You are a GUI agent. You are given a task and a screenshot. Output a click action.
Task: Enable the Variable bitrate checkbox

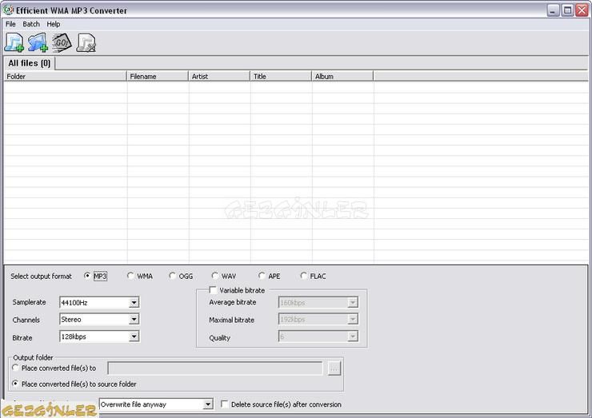tap(213, 290)
